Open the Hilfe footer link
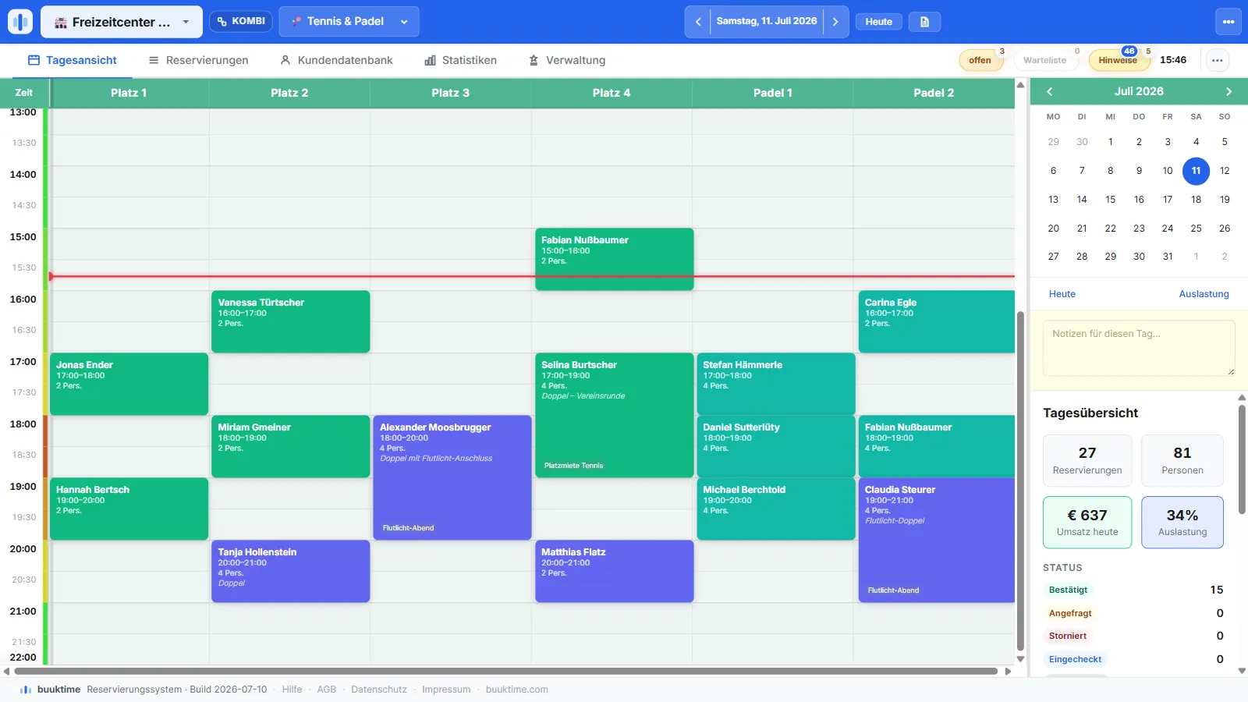The width and height of the screenshot is (1248, 702). tap(292, 690)
